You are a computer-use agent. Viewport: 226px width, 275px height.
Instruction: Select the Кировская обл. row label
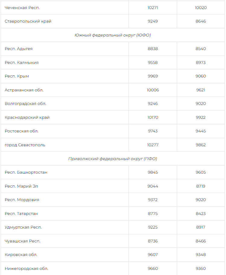pos(21,255)
